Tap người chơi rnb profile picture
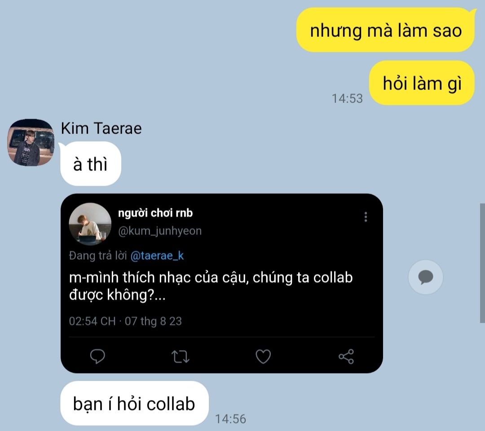 [90, 224]
